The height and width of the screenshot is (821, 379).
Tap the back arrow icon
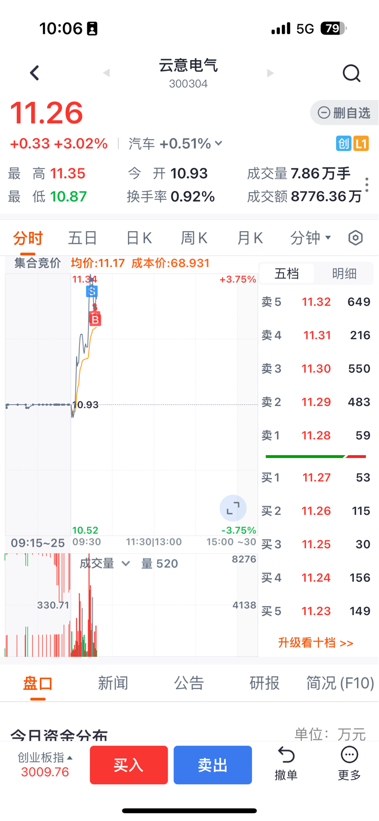coord(34,73)
